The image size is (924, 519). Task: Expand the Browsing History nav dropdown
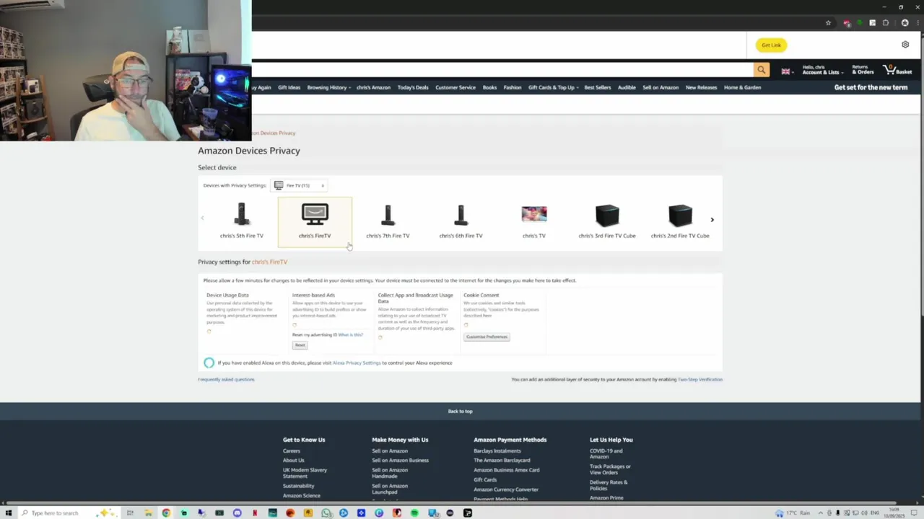coord(328,87)
